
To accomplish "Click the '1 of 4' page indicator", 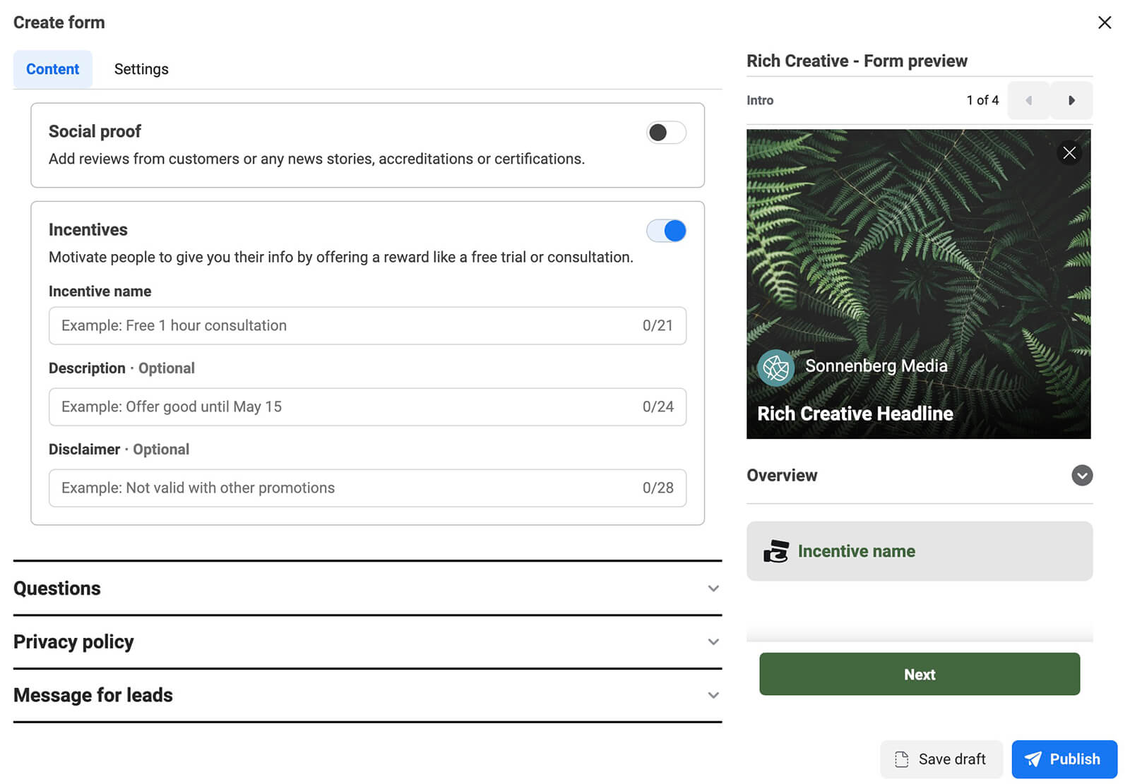I will pos(982,100).
